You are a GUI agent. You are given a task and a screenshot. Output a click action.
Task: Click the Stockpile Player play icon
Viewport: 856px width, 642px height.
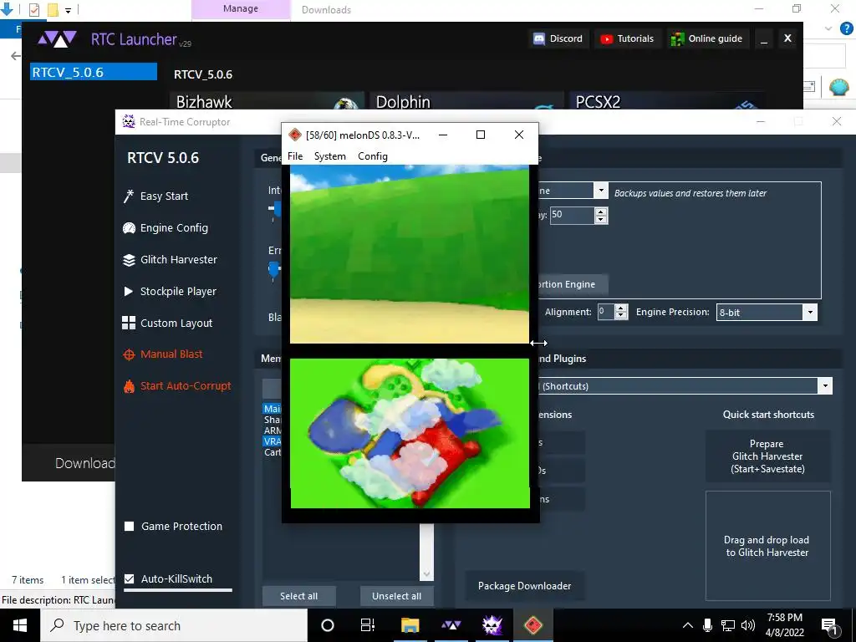129,292
